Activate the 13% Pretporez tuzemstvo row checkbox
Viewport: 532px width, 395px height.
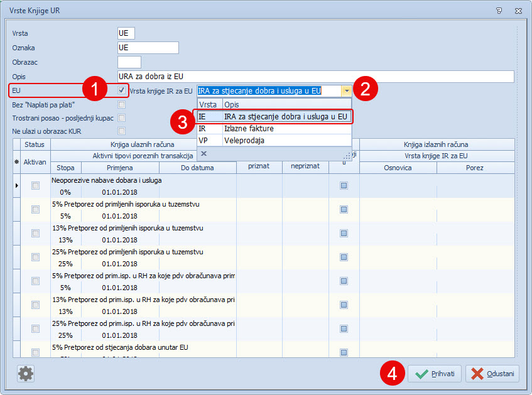click(35, 234)
